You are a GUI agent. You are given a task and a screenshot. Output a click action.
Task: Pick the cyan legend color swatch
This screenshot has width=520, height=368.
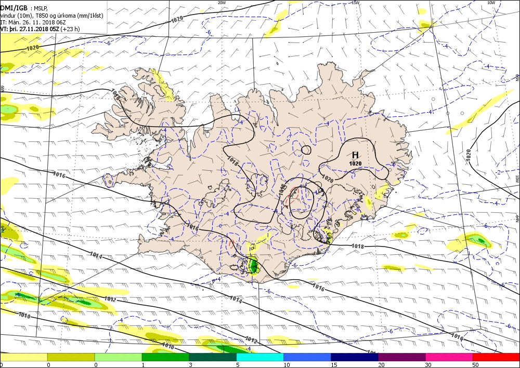(260, 357)
